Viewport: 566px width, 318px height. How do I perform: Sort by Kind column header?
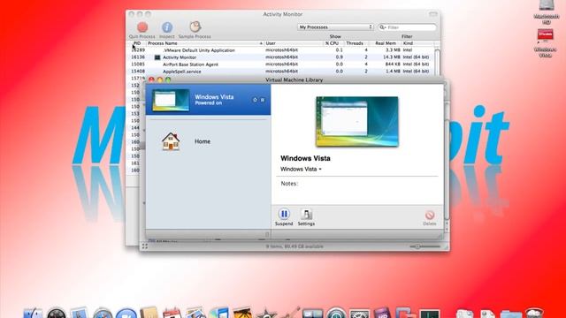[x=417, y=43]
